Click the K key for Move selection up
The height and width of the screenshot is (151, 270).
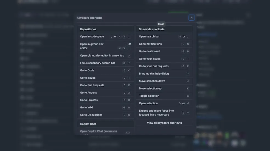point(188,88)
